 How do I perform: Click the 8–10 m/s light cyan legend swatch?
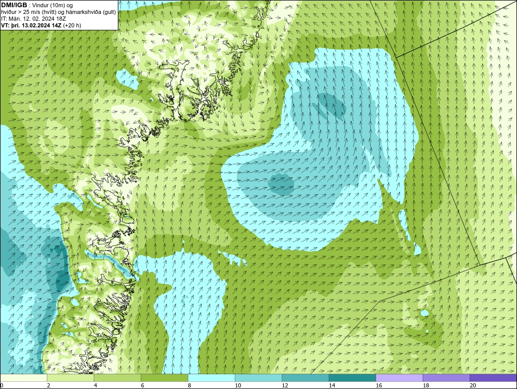pyautogui.click(x=211, y=378)
